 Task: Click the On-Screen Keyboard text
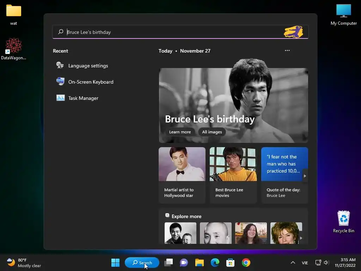click(91, 82)
